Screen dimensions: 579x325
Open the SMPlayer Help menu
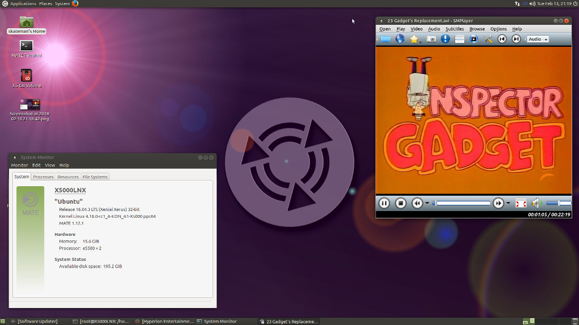(517, 29)
